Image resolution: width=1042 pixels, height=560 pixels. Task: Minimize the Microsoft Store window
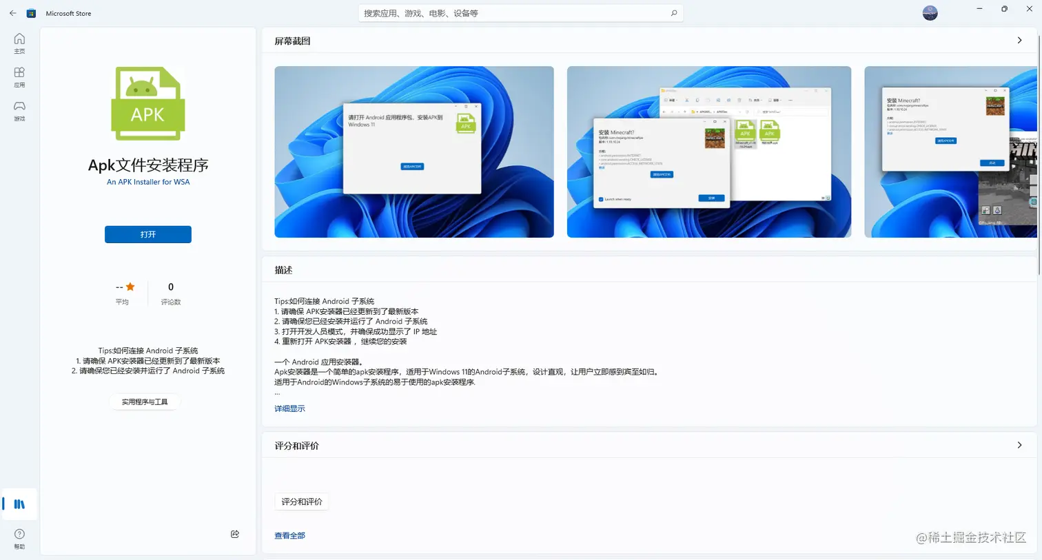pyautogui.click(x=979, y=8)
